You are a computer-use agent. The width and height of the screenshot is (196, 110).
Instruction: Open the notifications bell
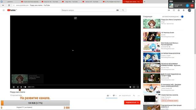(x=184, y=10)
